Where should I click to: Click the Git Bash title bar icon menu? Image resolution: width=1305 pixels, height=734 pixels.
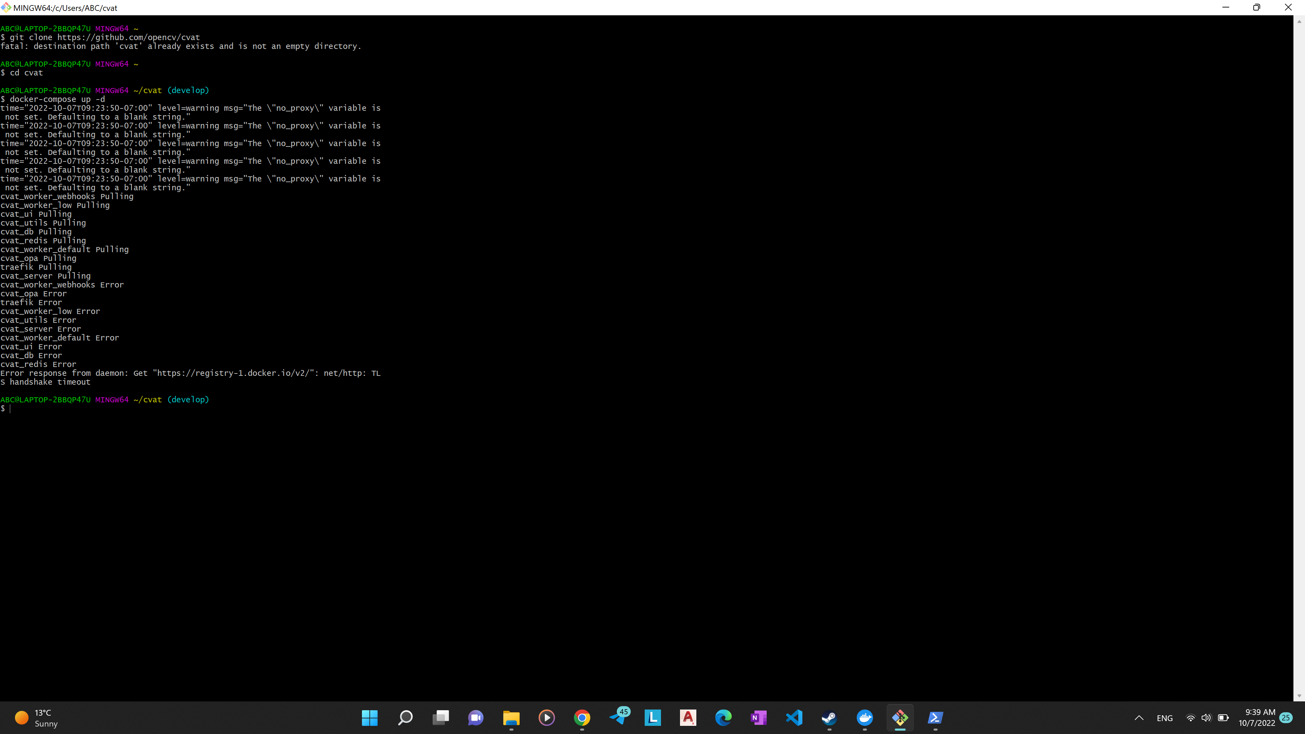[x=6, y=7]
